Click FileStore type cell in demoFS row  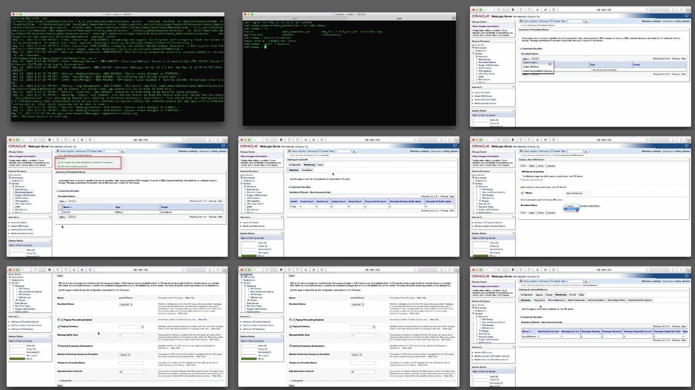click(119, 212)
